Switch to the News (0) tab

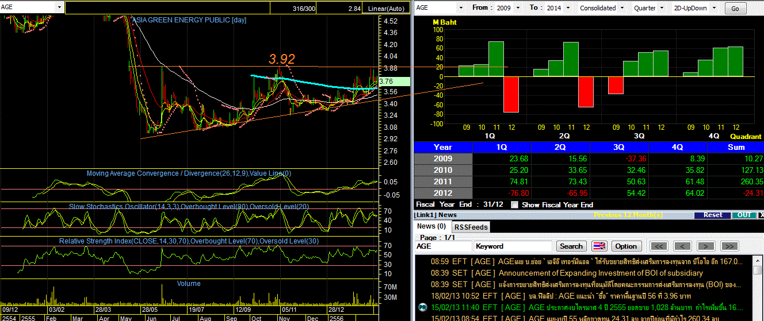tap(431, 226)
